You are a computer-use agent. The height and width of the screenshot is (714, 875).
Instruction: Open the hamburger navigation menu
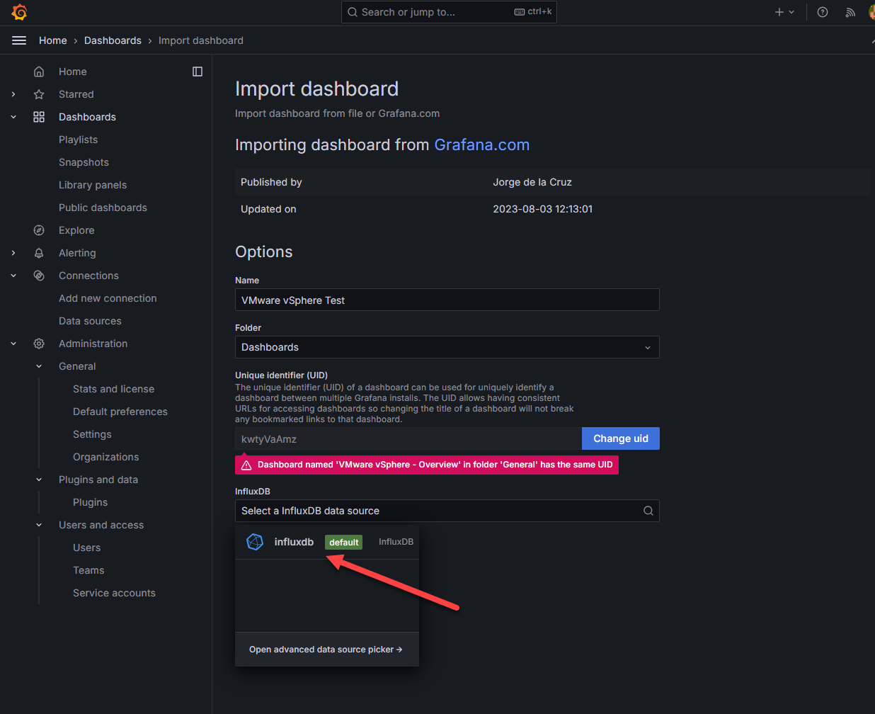tap(19, 40)
